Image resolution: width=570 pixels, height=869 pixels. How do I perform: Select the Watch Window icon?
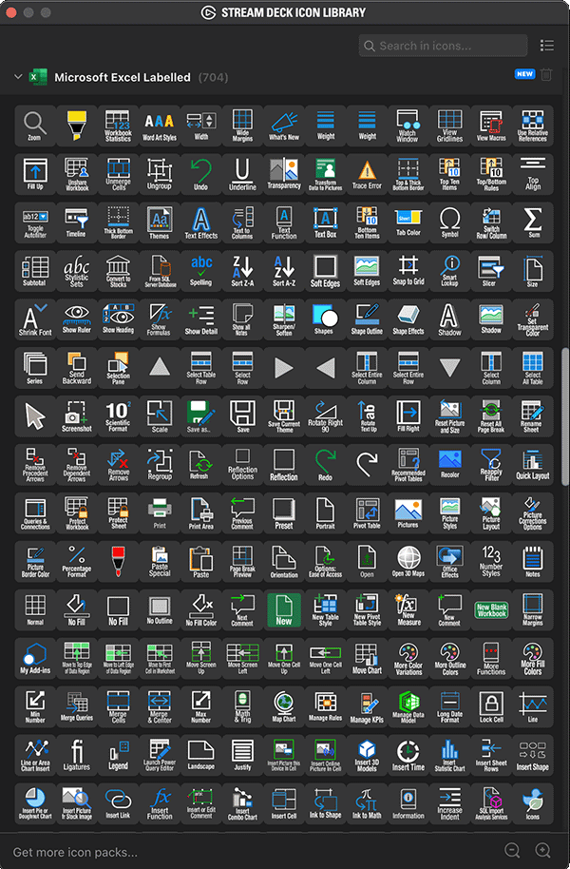(408, 126)
